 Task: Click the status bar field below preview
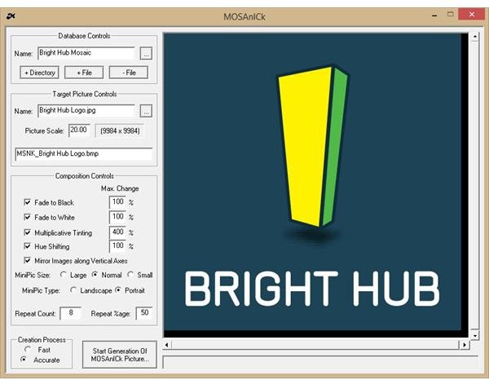320,363
